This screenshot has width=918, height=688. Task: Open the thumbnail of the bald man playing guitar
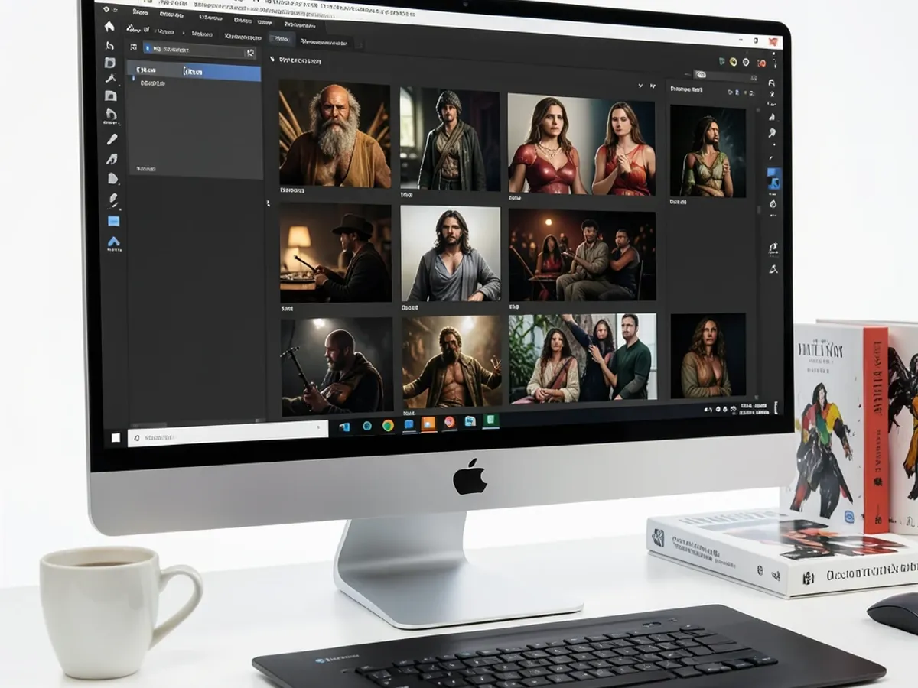336,367
